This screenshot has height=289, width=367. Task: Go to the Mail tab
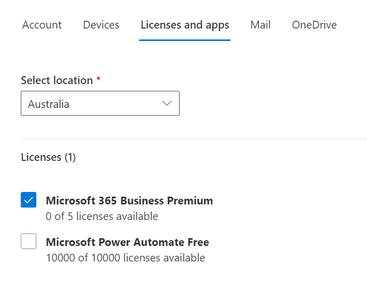(x=260, y=25)
